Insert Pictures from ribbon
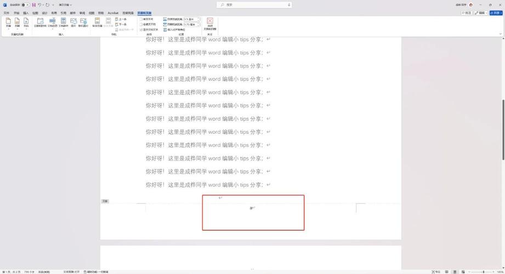This screenshot has height=274, width=505. tap(73, 22)
